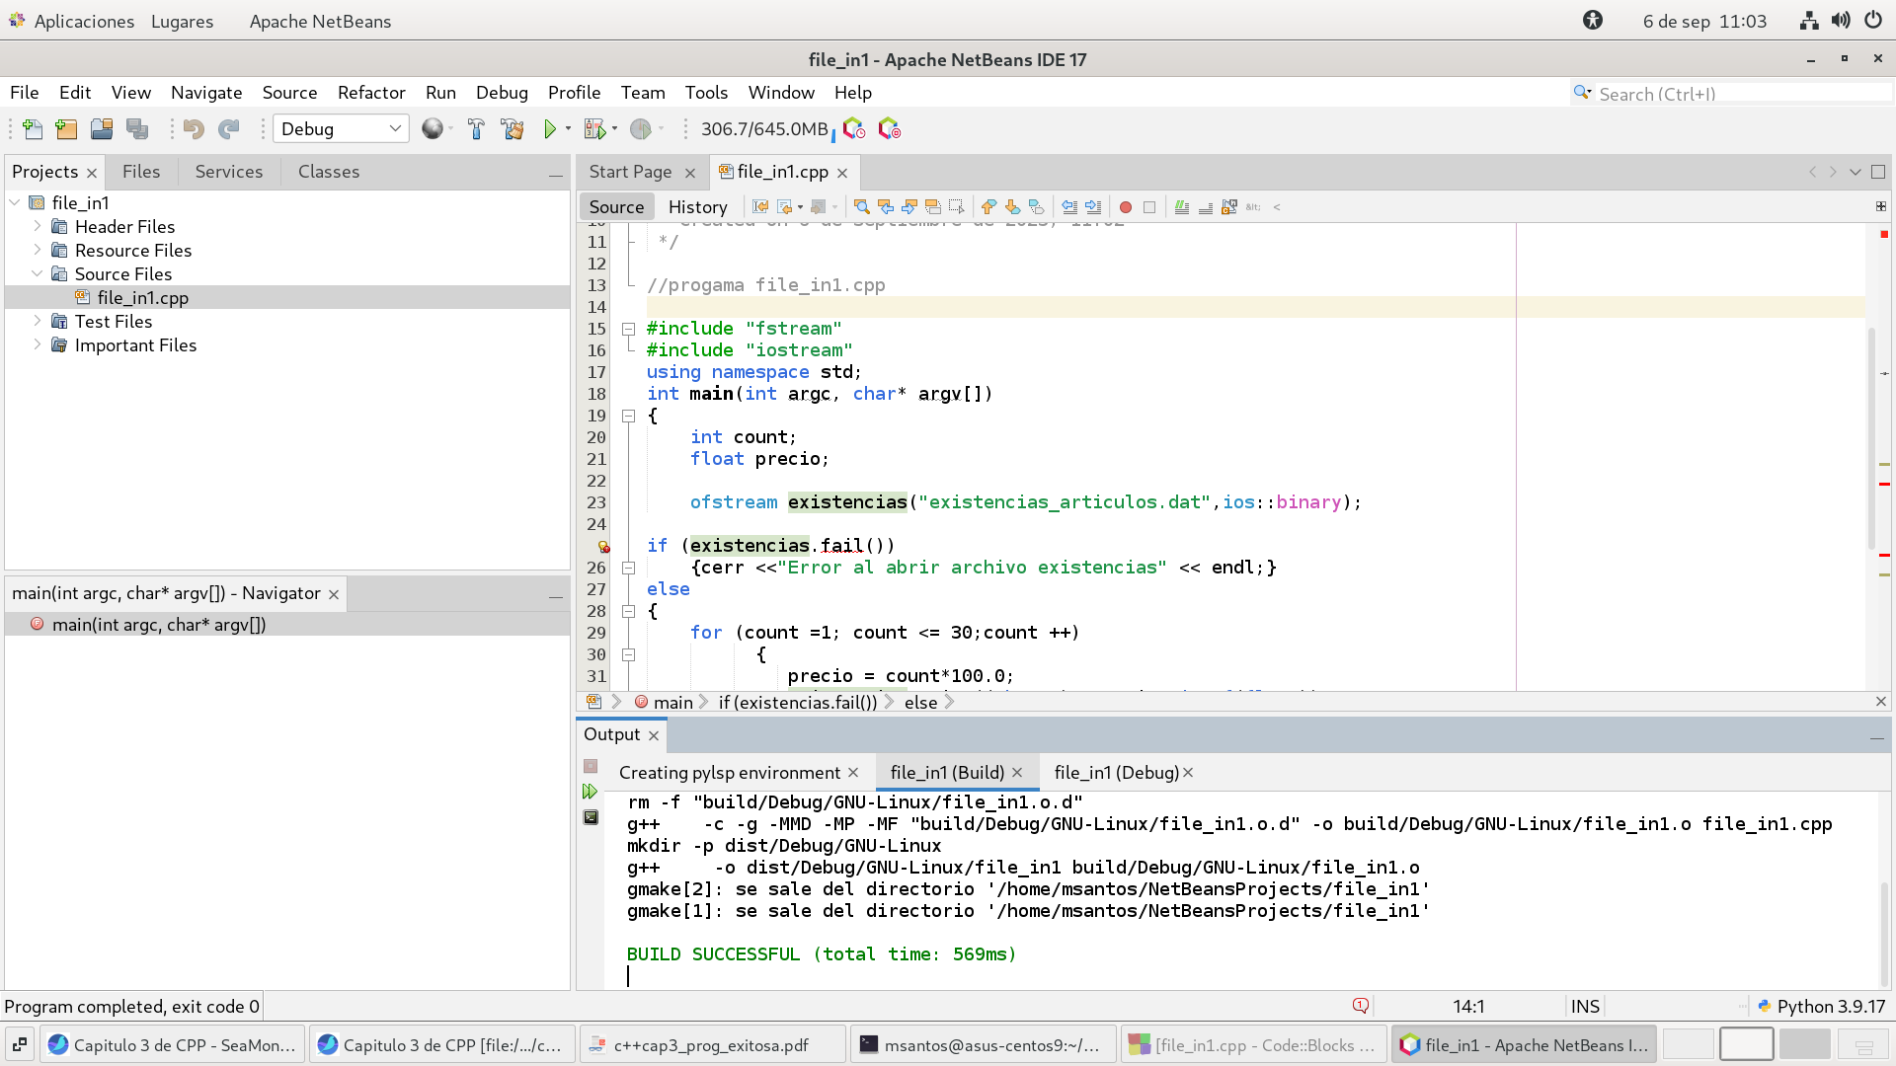The height and width of the screenshot is (1066, 1896).
Task: Toggle rectangular selection mode
Action: tap(957, 207)
